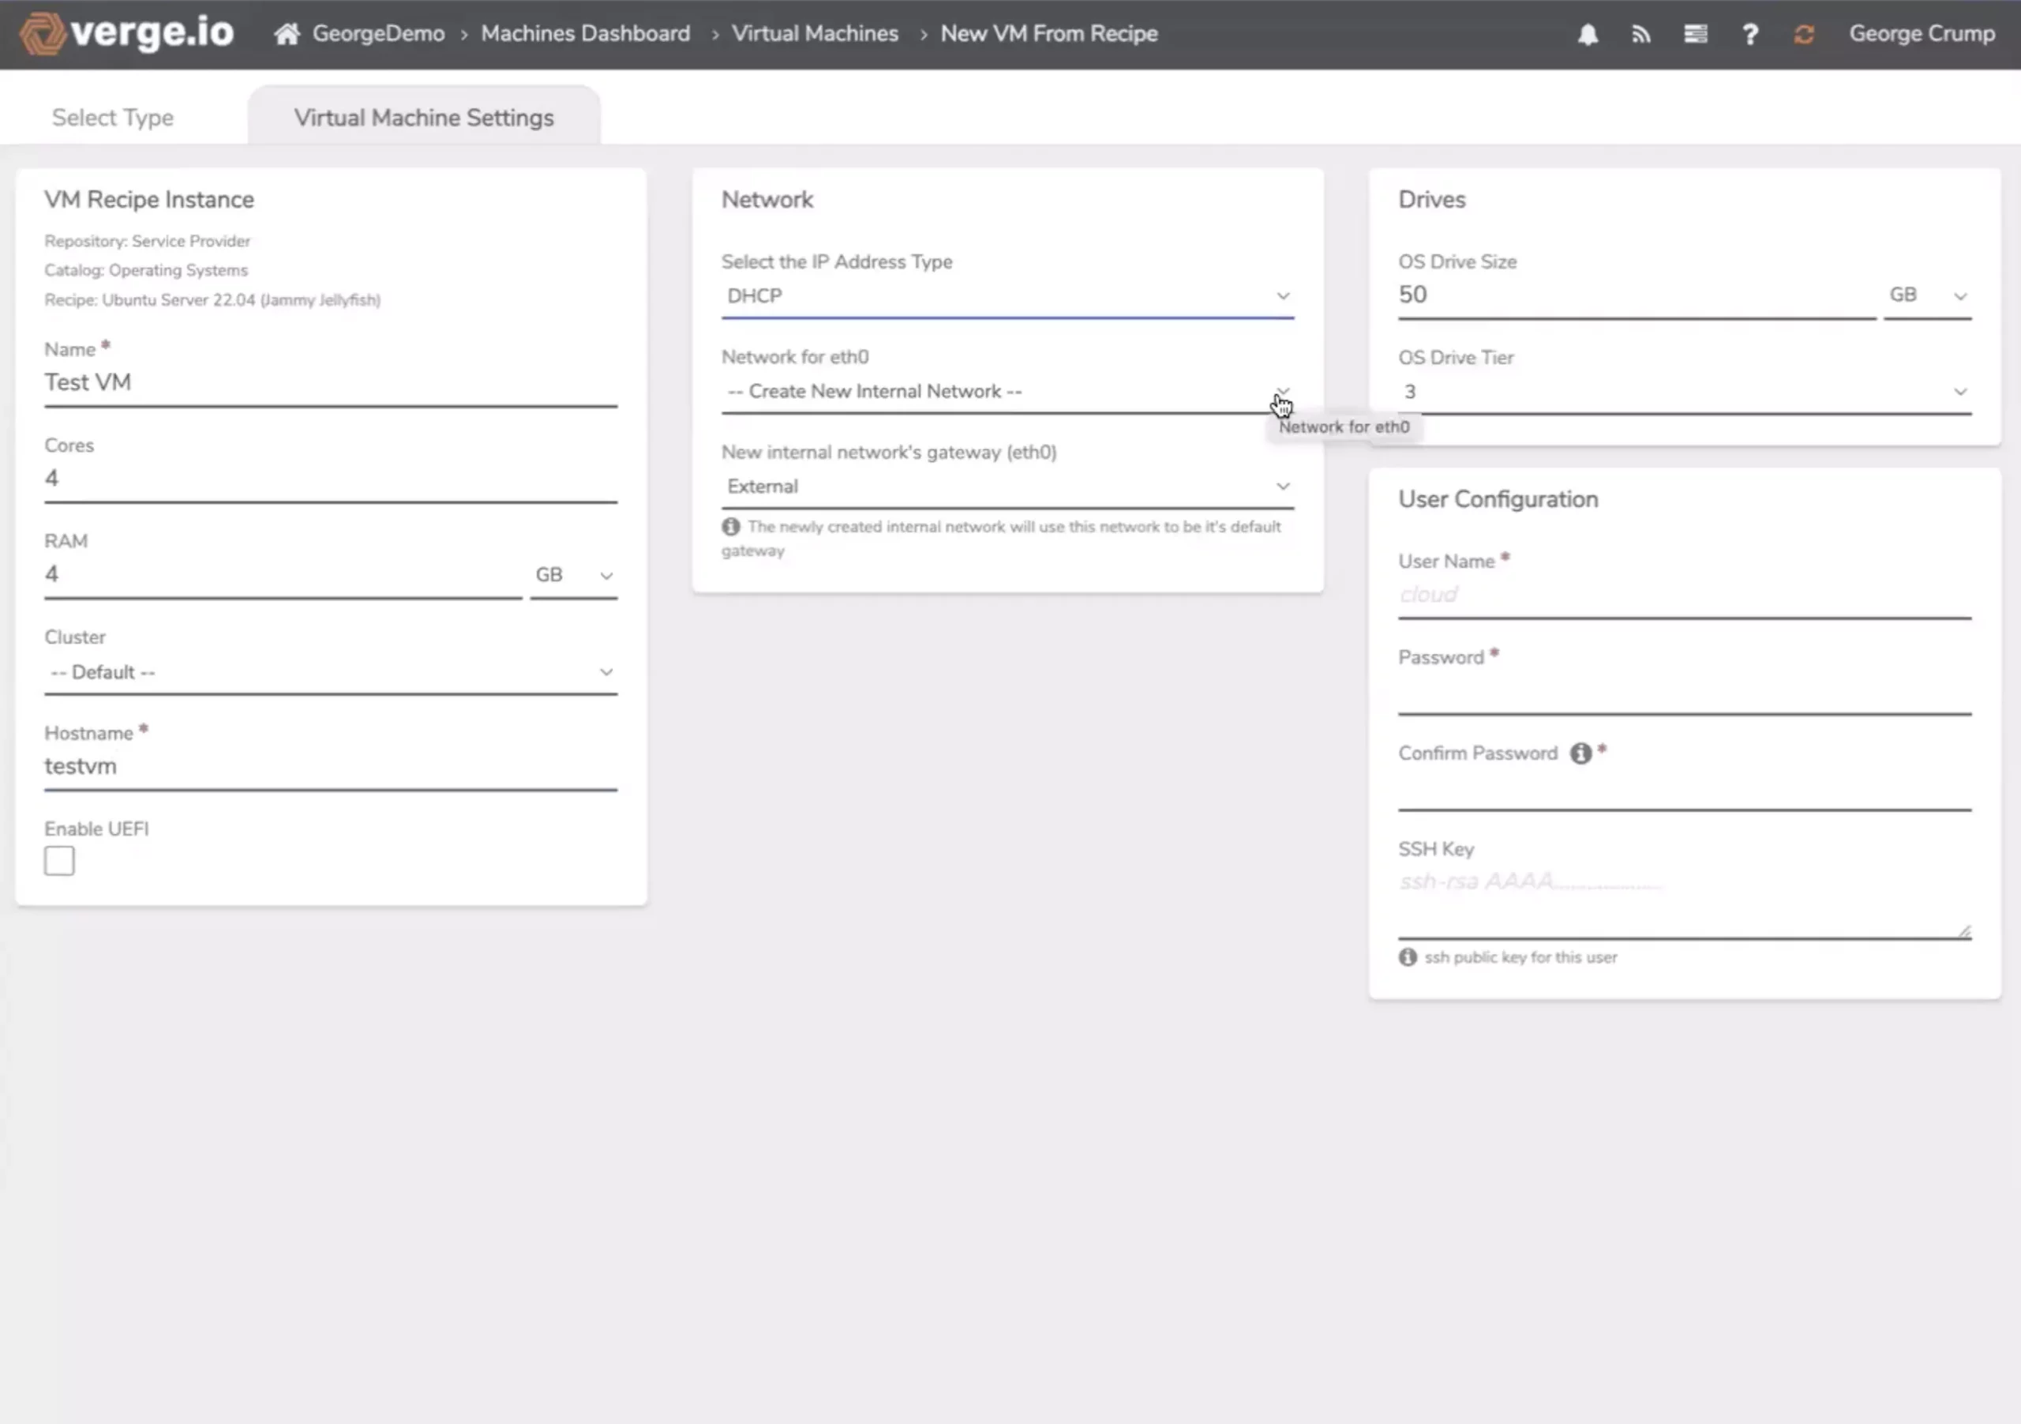Expand the Network for eth0 dropdown
The height and width of the screenshot is (1424, 2021).
tap(1007, 391)
